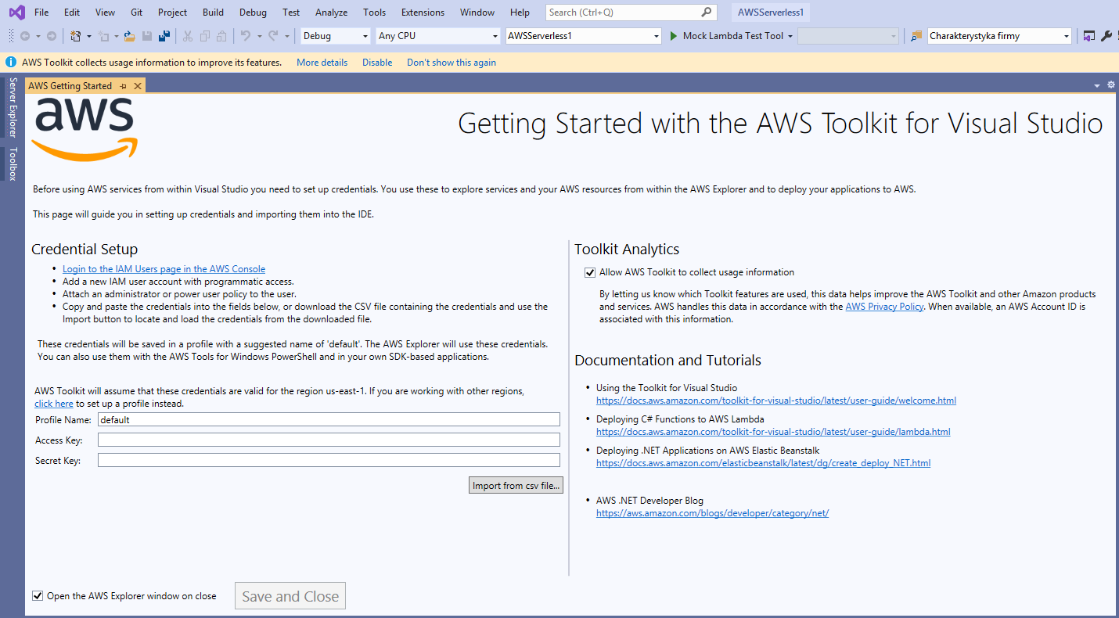The height and width of the screenshot is (618, 1119).
Task: Click Disable in the notification bar
Action: pyautogui.click(x=377, y=63)
